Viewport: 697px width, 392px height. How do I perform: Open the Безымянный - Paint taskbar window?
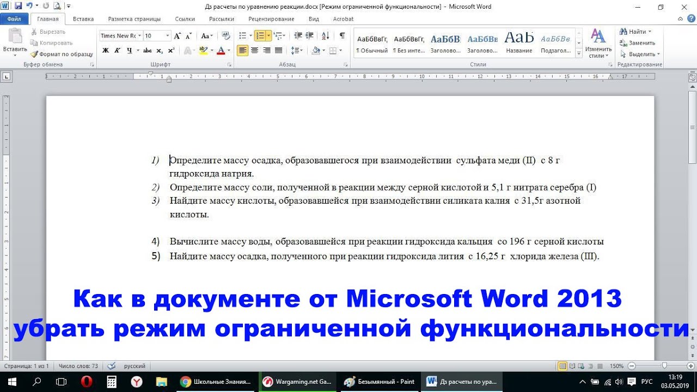tap(380, 382)
